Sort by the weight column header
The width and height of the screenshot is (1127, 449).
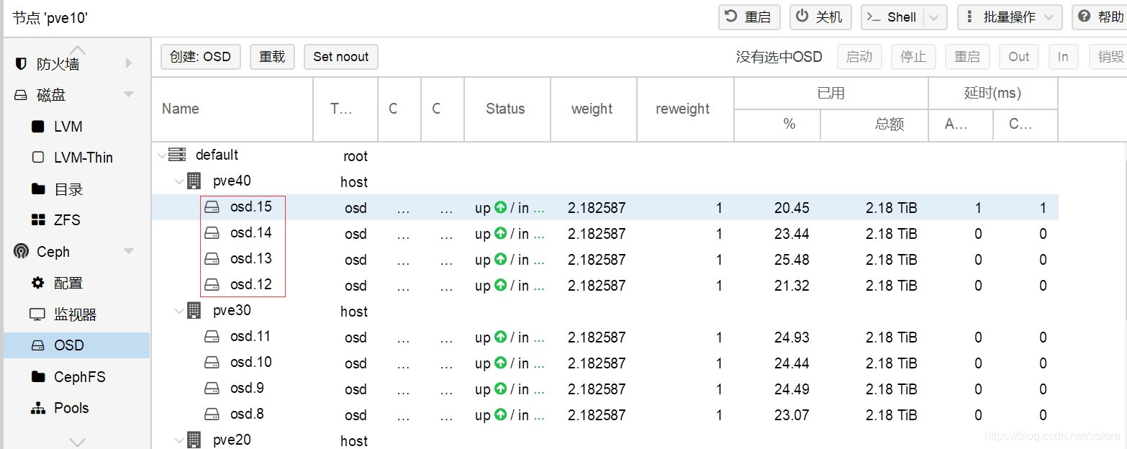coord(594,109)
